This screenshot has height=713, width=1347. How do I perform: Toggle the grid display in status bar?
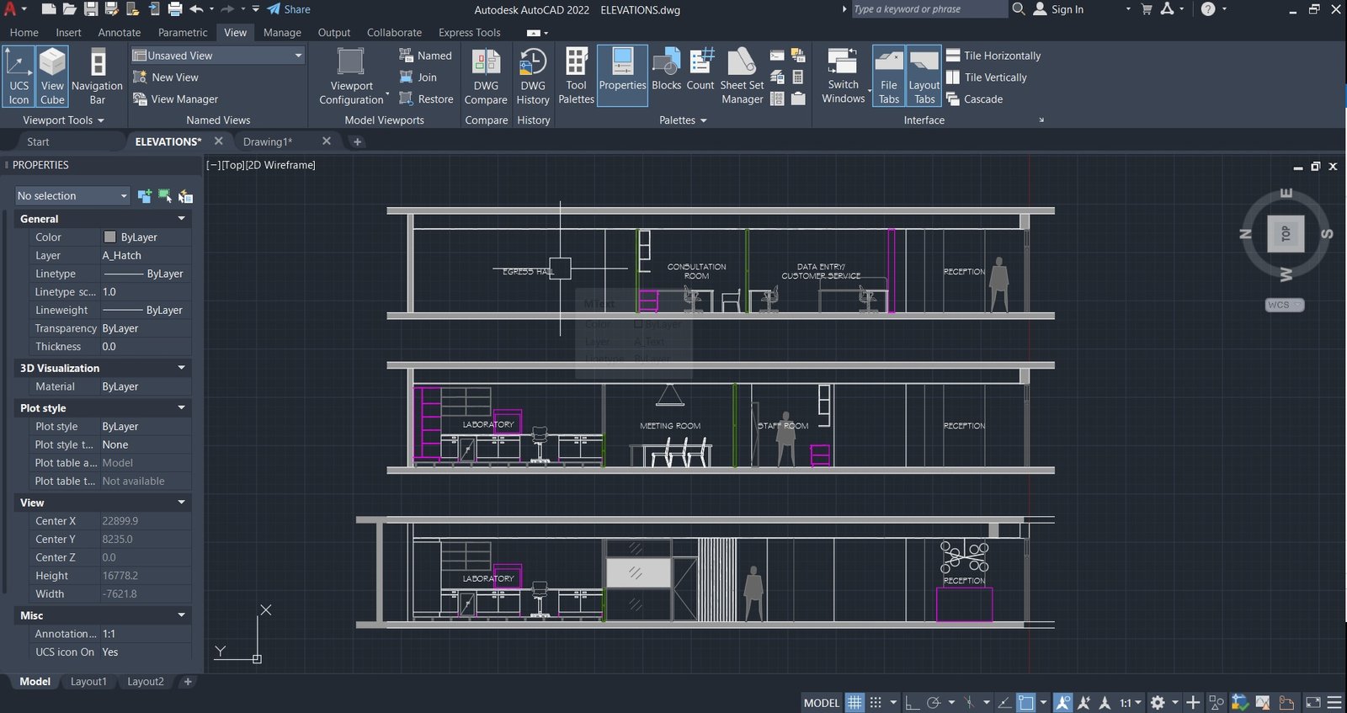click(855, 702)
